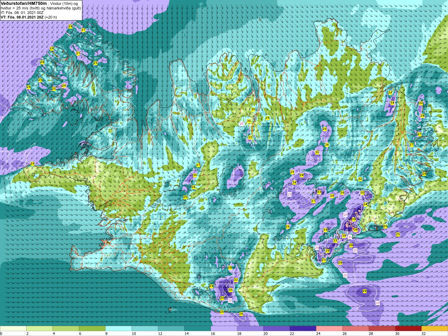
Task: Select the medium purple 18–20 legend swatch
Action: pos(250,329)
